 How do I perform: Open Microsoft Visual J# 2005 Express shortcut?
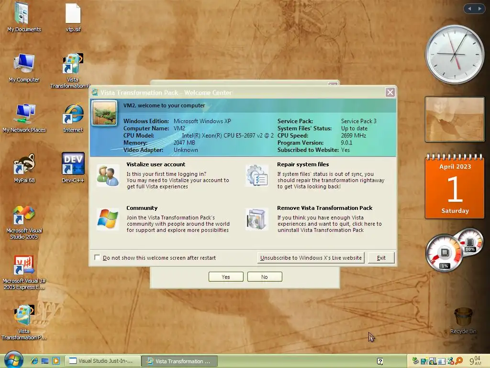(x=24, y=265)
